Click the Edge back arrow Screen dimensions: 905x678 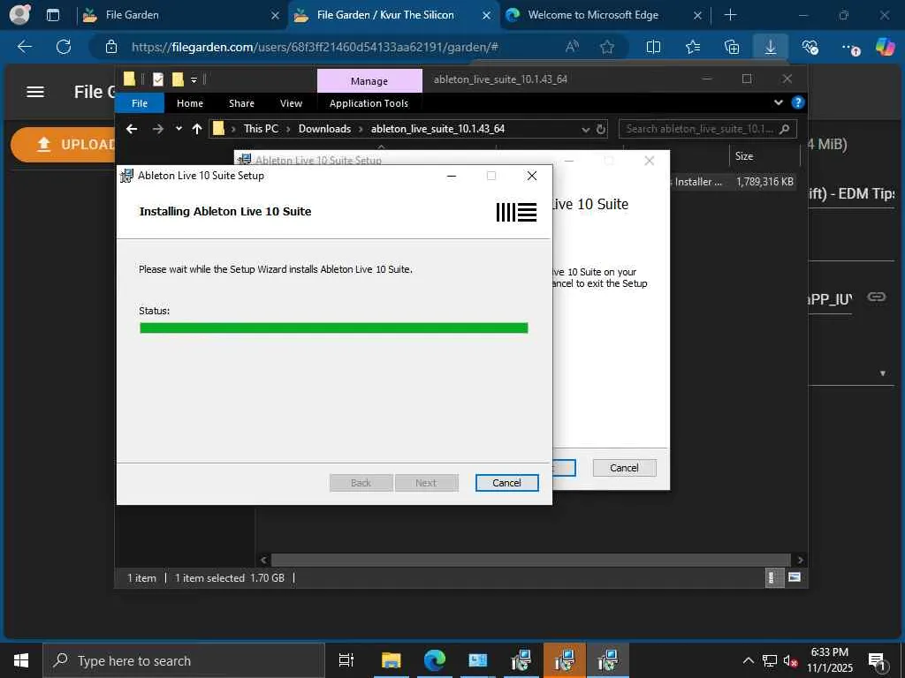[25, 47]
